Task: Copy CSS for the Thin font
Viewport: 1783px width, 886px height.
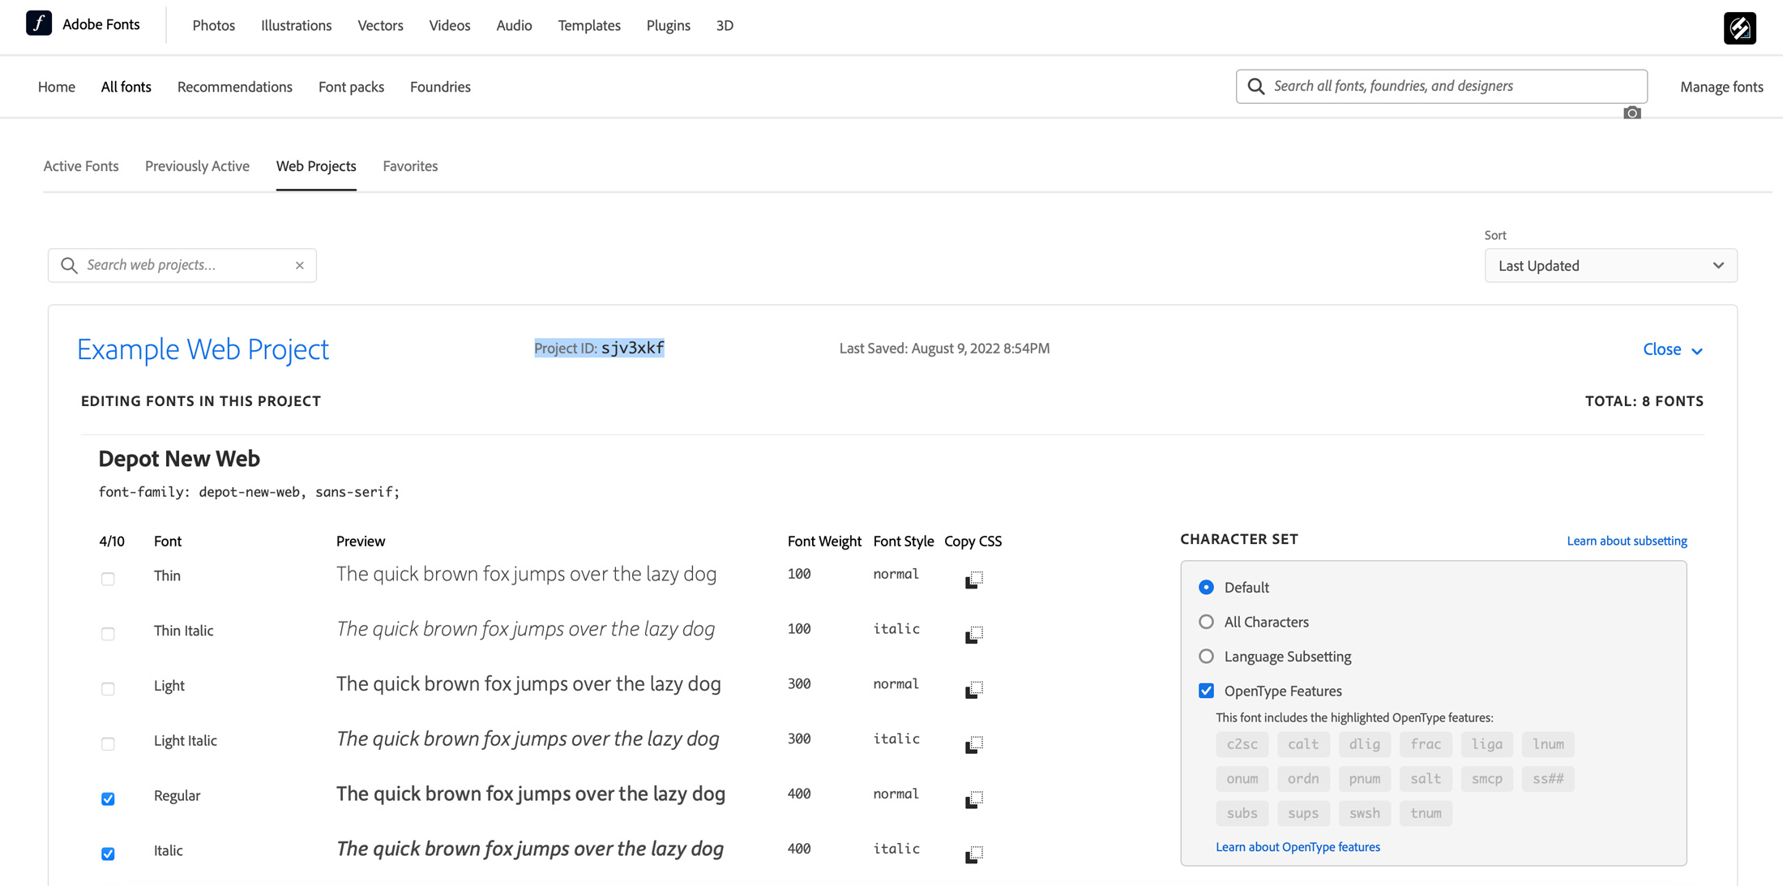Action: click(x=974, y=579)
